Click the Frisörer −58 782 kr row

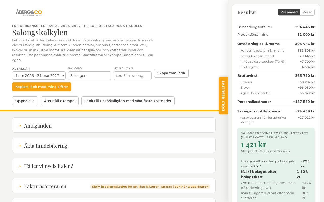(x=277, y=82)
